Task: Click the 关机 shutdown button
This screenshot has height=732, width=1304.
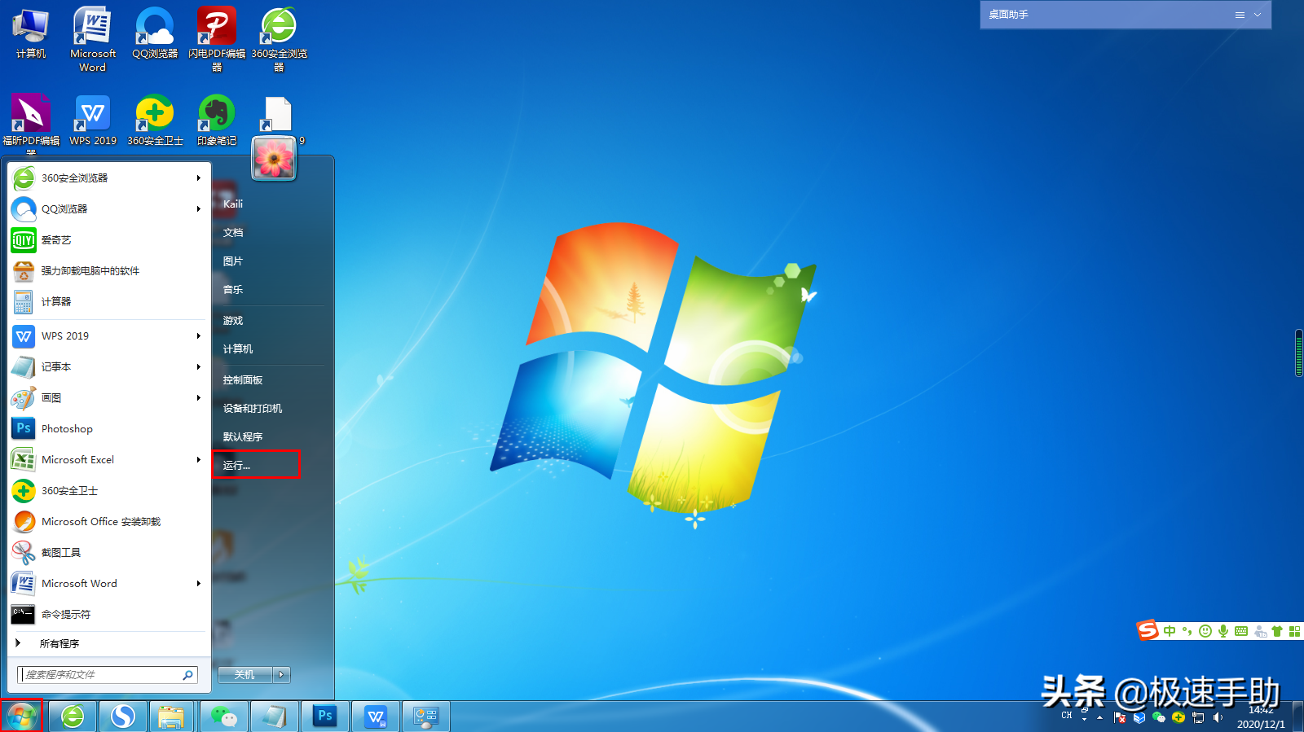Action: click(x=244, y=674)
